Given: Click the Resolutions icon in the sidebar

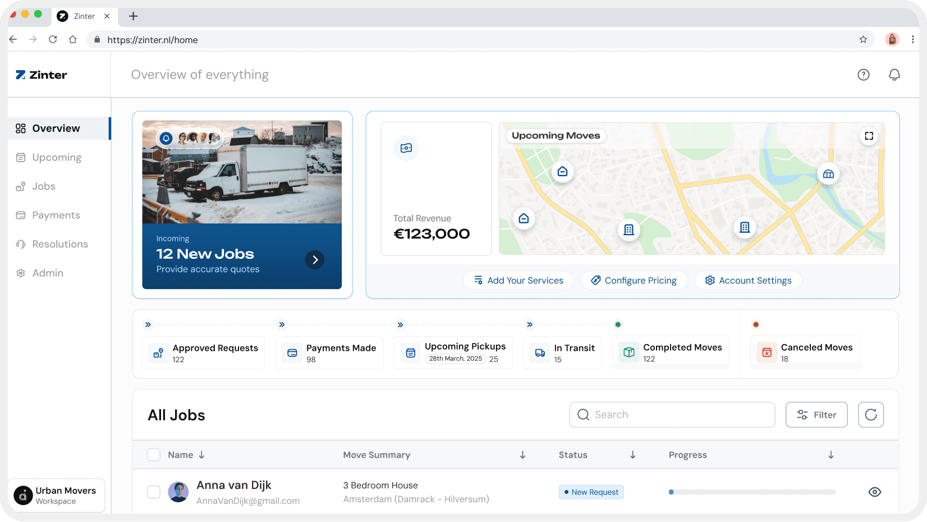Looking at the screenshot, I should click(x=21, y=244).
